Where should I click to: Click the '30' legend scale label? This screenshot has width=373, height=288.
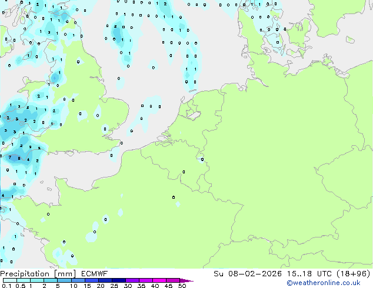pyautogui.click(x=128, y=286)
